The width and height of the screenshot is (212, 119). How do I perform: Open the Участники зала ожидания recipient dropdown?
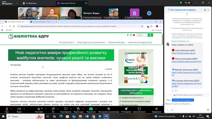tap(183, 100)
